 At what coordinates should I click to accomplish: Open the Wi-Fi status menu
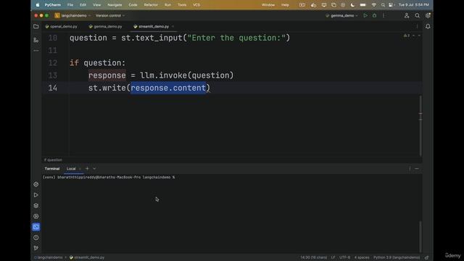pyautogui.click(x=374, y=5)
